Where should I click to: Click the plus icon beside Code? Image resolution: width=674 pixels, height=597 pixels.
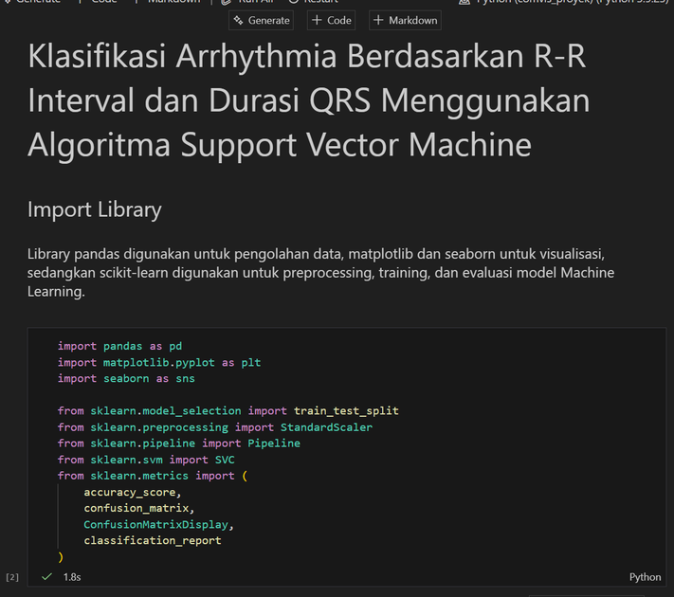[317, 20]
